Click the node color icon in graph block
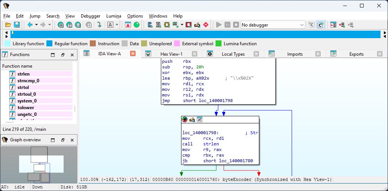 click(x=185, y=120)
